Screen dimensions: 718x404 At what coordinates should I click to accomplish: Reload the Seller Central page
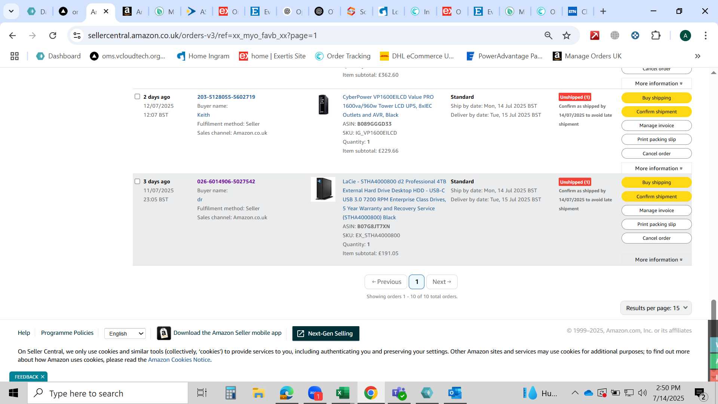point(53,36)
